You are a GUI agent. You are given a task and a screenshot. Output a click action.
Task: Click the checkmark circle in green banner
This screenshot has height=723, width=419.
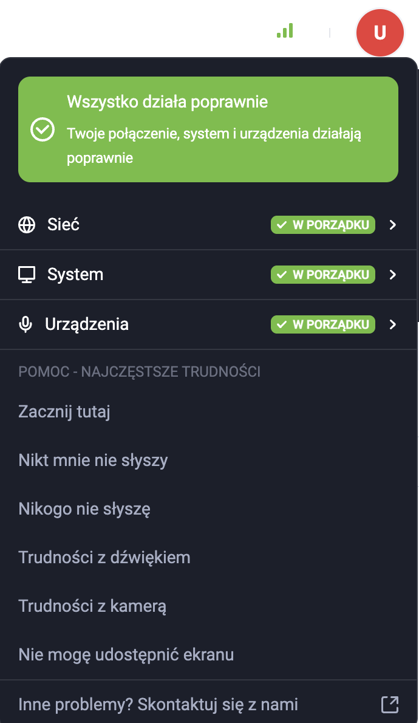[43, 129]
